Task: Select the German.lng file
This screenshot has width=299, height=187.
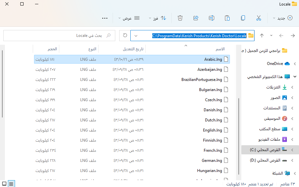Action: click(x=132, y=160)
